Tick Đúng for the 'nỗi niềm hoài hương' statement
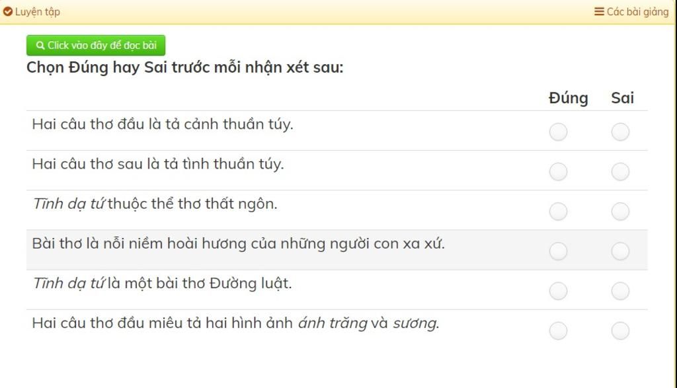 [x=558, y=251]
